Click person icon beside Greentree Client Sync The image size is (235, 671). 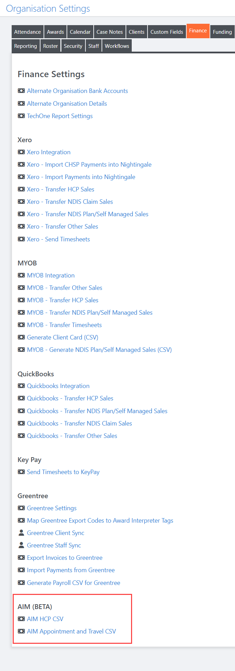coord(21,533)
